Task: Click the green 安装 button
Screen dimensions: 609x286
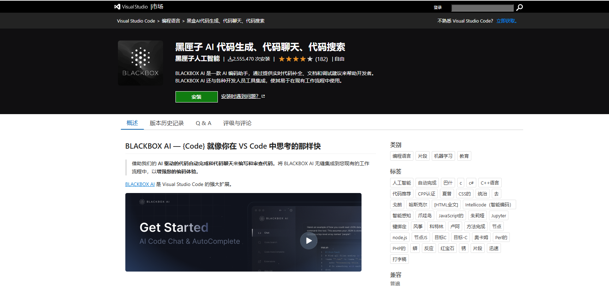Action: [x=197, y=97]
